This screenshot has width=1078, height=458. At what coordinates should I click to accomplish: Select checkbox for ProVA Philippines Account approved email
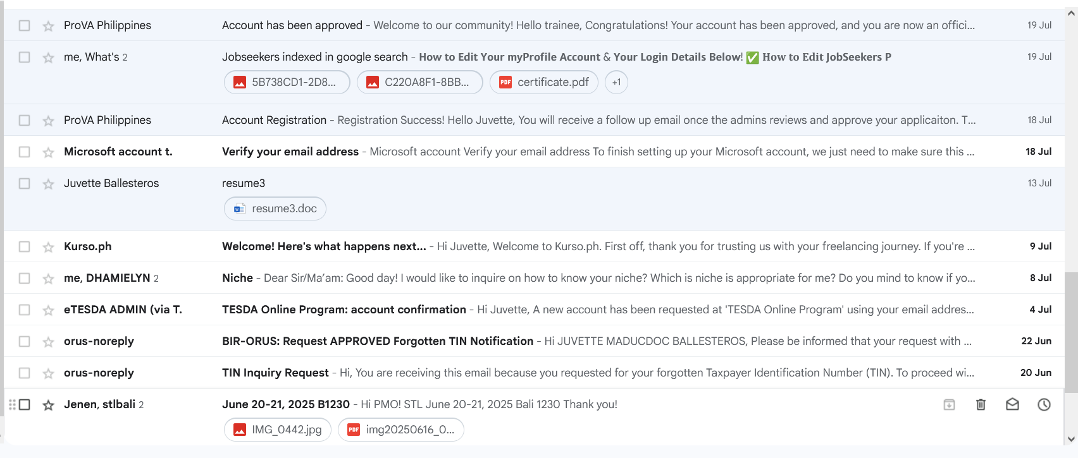24,25
